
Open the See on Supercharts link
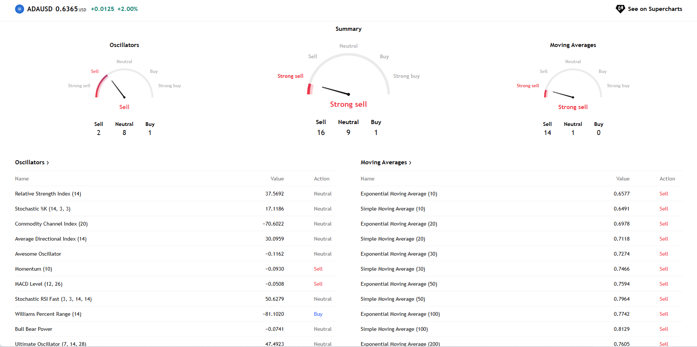pyautogui.click(x=655, y=9)
